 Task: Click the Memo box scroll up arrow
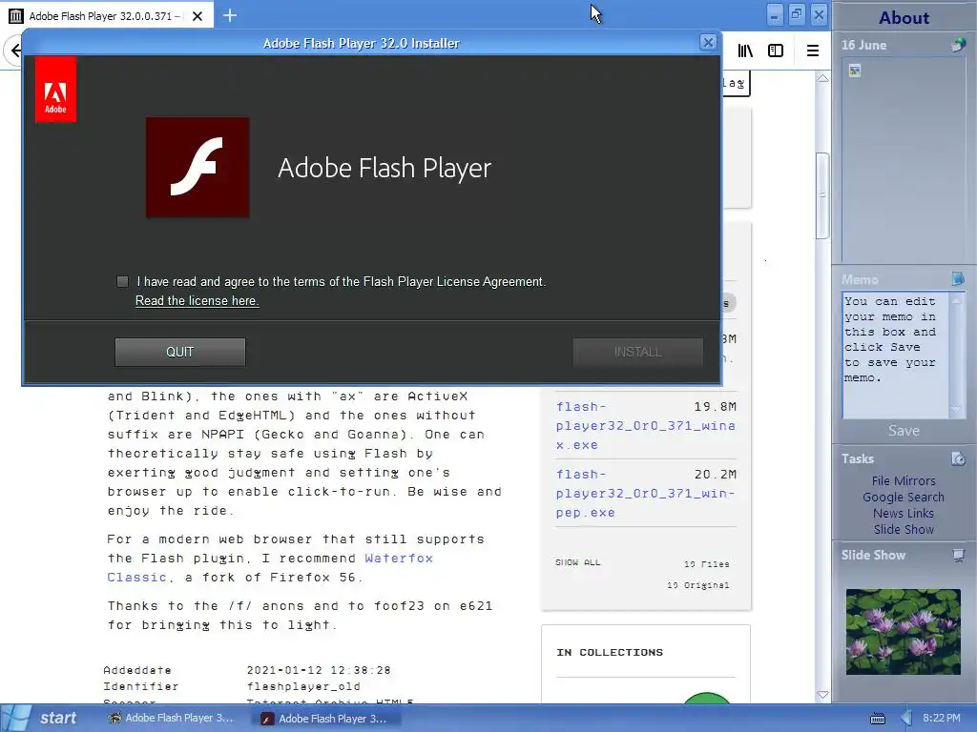[x=956, y=300]
